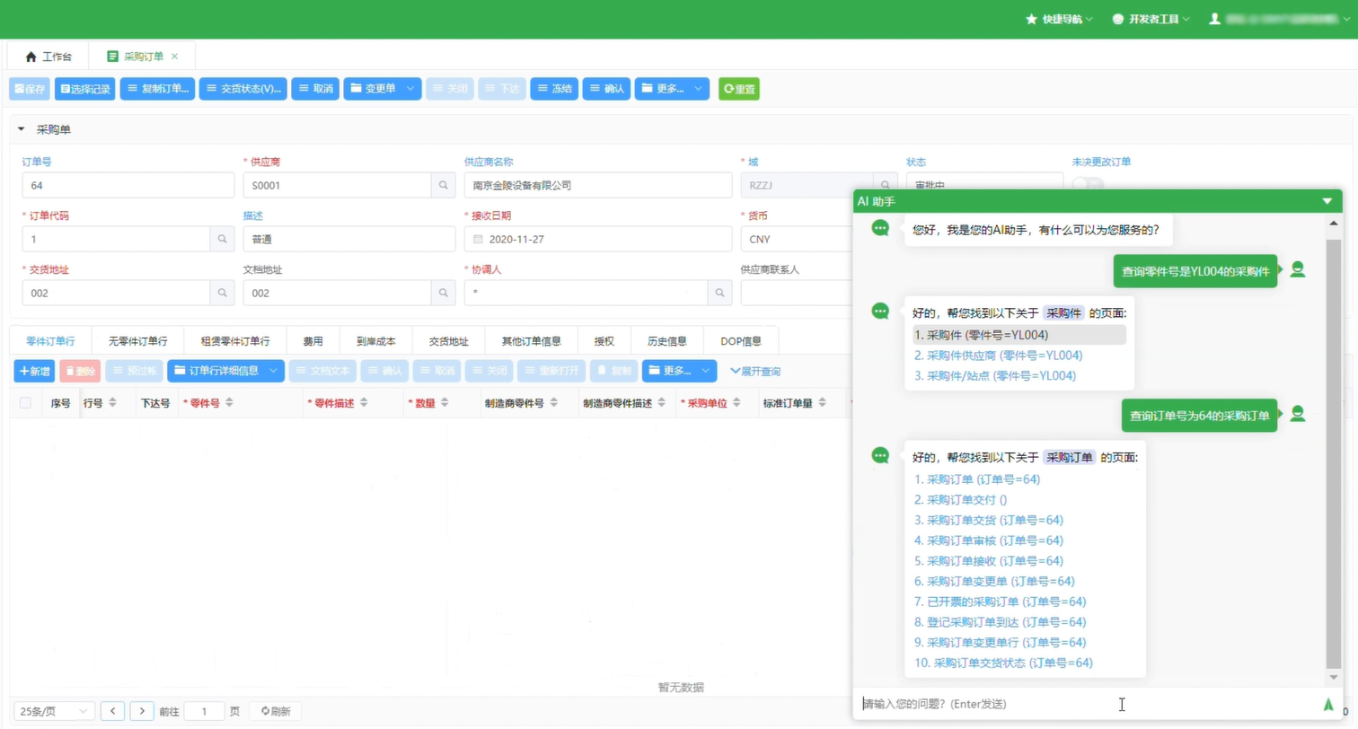This screenshot has width=1358, height=729.
Task: Expand the 展开查询 filter
Action: point(754,371)
